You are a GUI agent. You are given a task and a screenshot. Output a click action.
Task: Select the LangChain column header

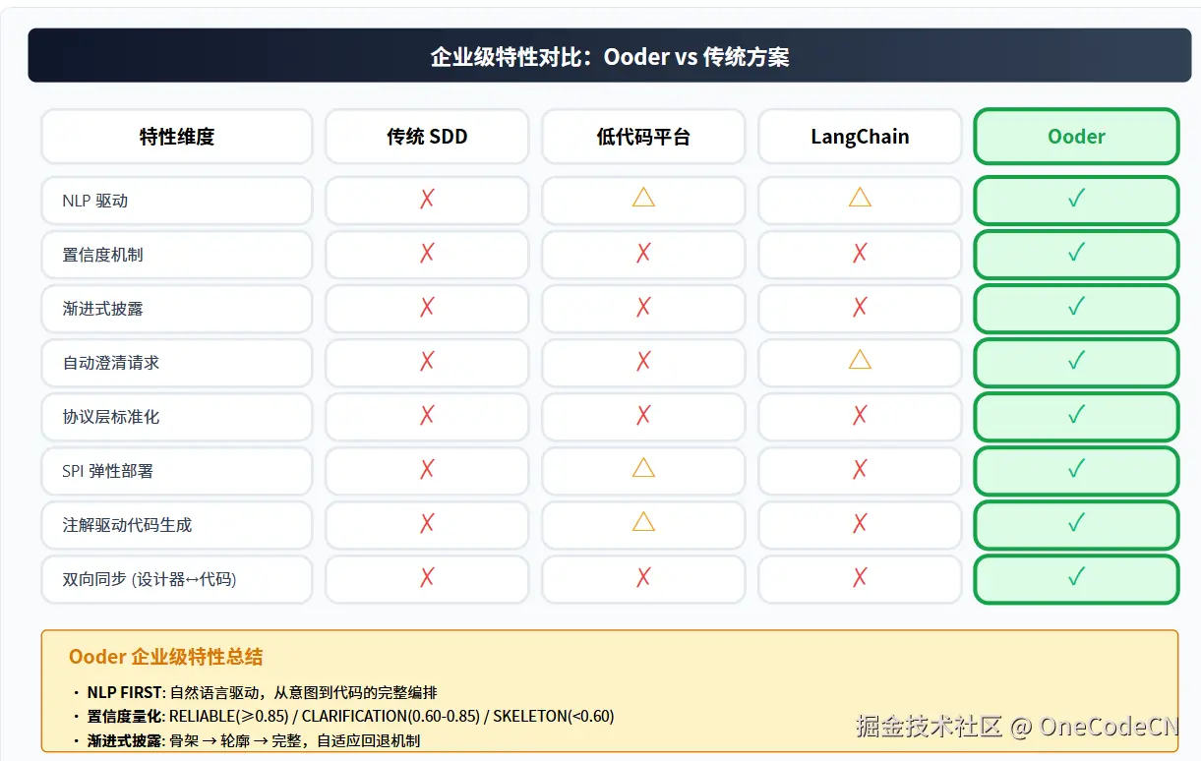(860, 137)
